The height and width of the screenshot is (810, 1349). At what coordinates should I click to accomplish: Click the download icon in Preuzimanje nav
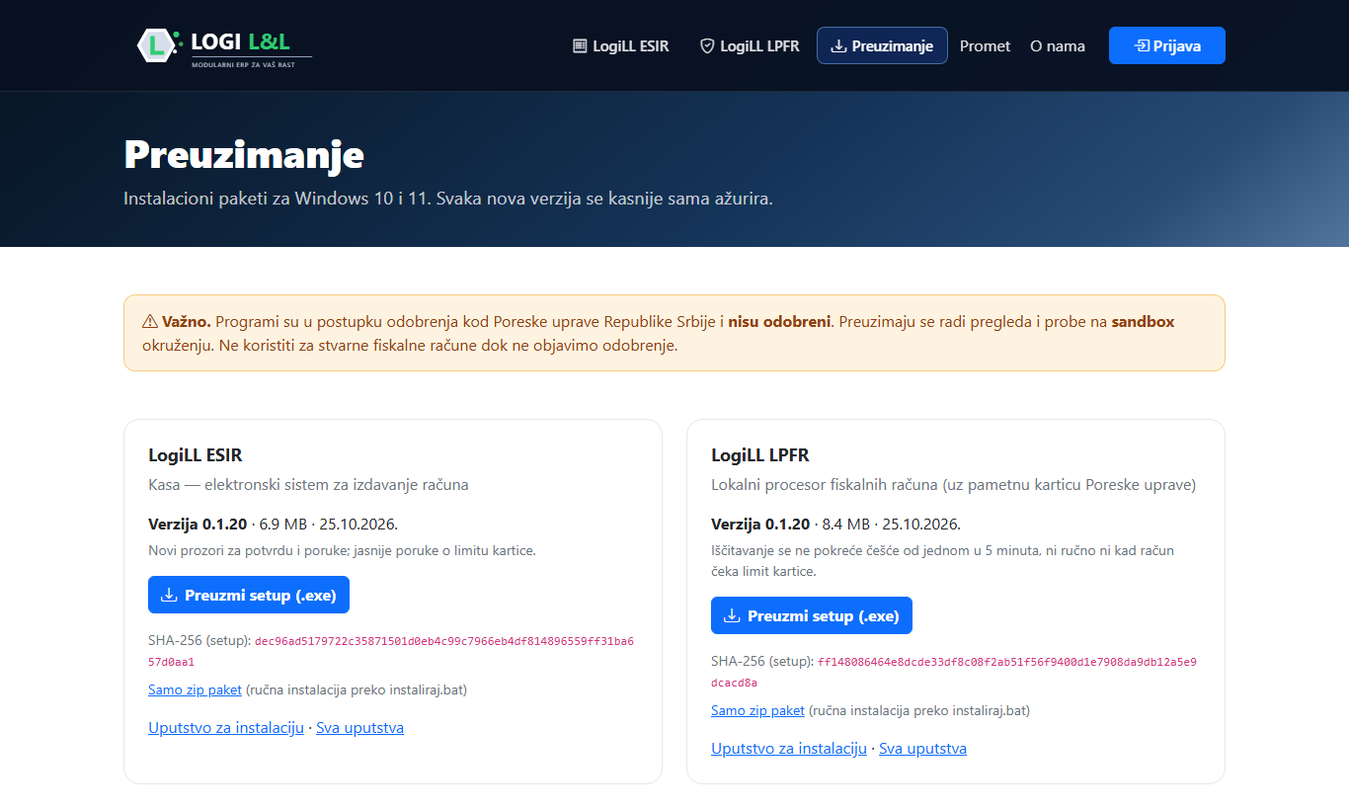coord(838,45)
